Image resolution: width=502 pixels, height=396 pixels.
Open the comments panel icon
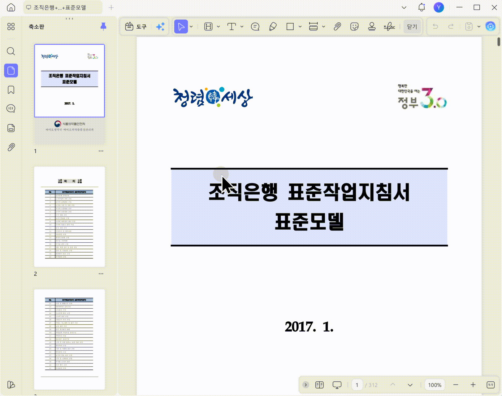point(11,108)
